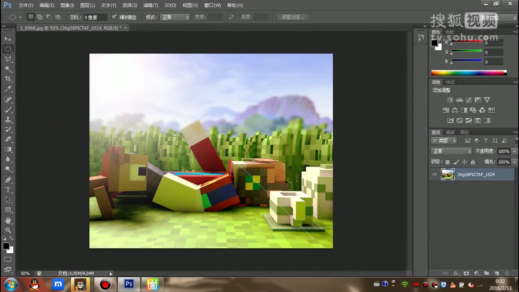Select the History Brush tool

(8, 129)
